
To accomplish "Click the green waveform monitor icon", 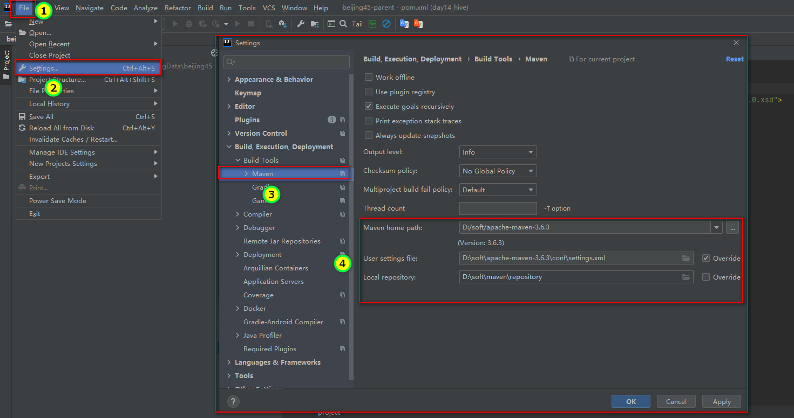I will pyautogui.click(x=372, y=24).
